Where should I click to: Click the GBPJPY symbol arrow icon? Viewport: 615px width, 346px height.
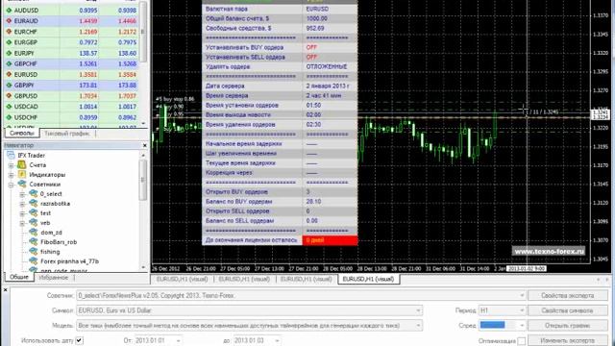pos(9,86)
